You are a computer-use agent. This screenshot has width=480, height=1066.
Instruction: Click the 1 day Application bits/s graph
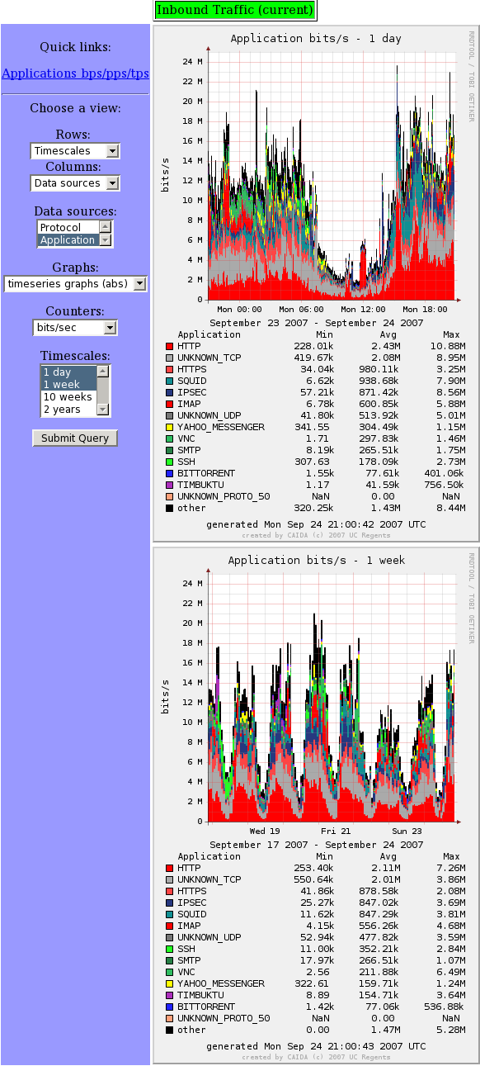click(x=315, y=283)
